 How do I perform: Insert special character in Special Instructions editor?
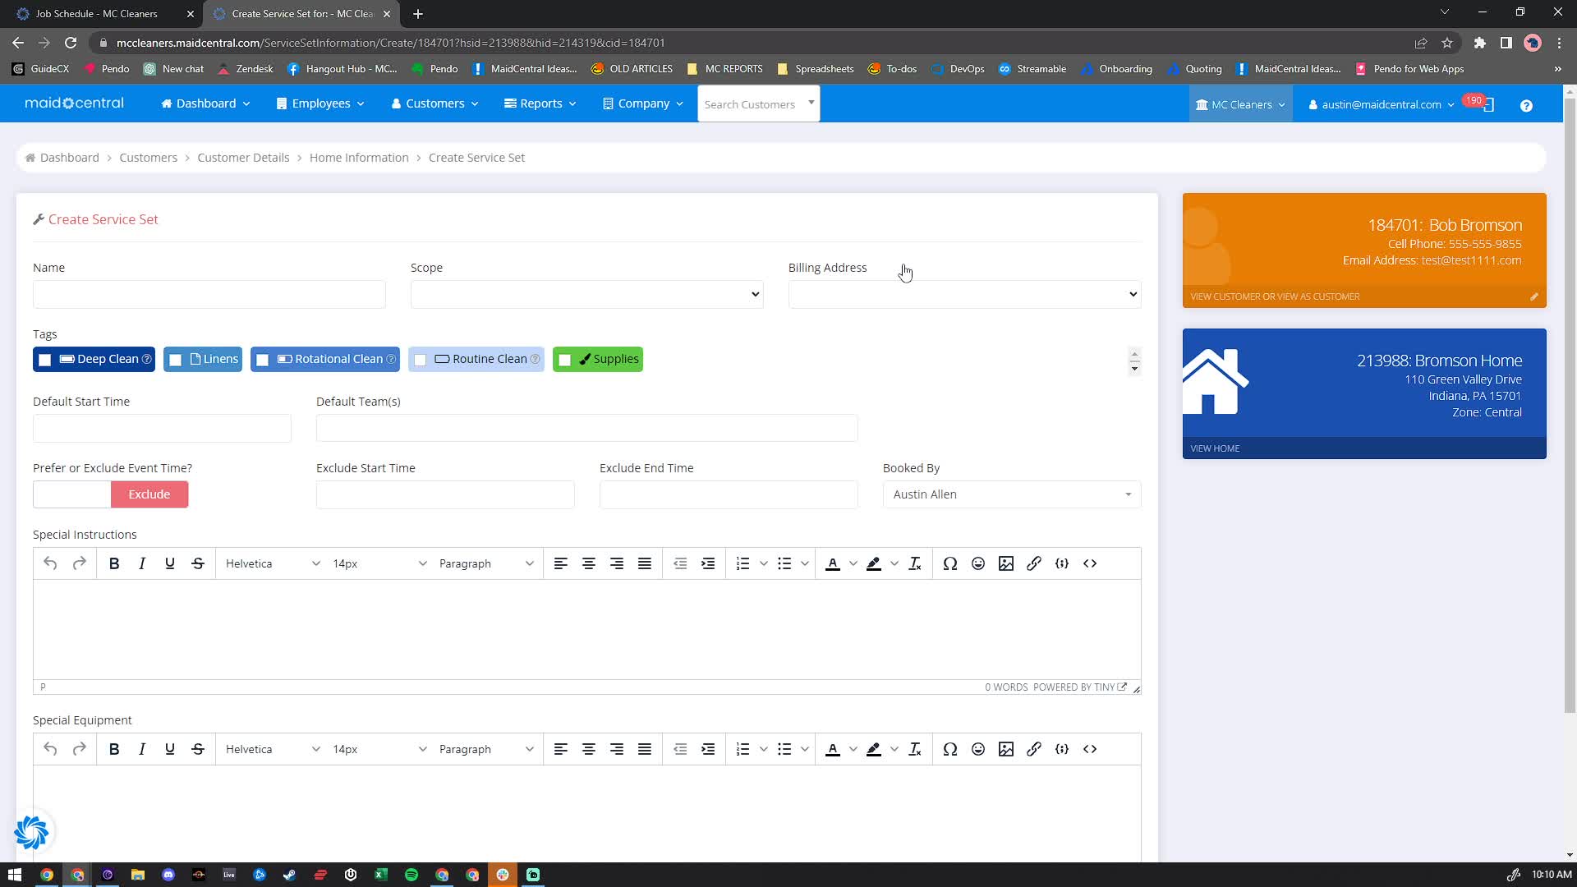pyautogui.click(x=950, y=563)
